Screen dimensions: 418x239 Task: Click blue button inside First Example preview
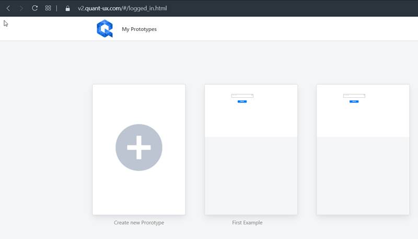coord(242,101)
